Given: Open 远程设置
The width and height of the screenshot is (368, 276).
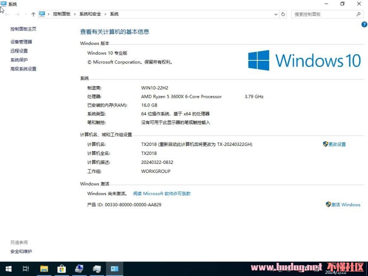Looking at the screenshot, I should (19, 50).
